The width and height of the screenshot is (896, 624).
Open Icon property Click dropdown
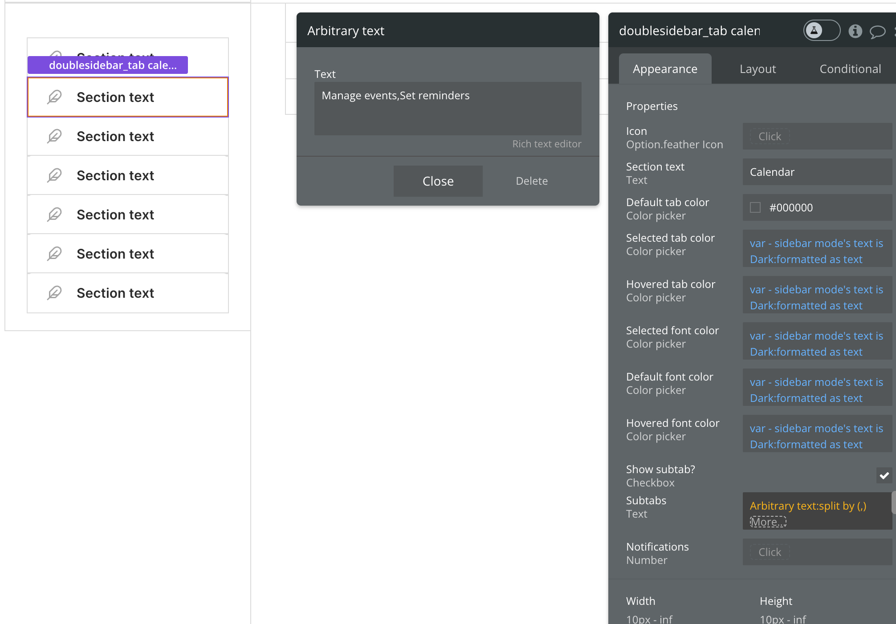(770, 136)
